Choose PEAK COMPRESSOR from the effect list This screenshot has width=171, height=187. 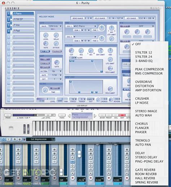tap(149, 69)
